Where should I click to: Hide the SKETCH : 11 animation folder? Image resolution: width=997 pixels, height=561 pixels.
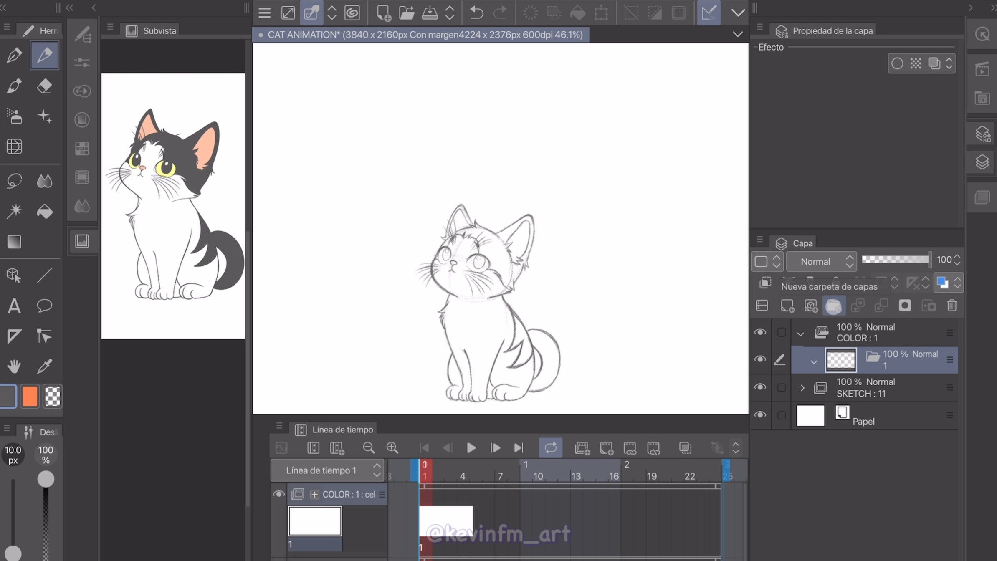(760, 387)
